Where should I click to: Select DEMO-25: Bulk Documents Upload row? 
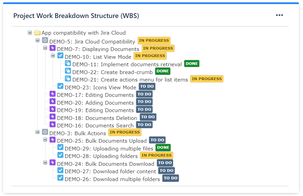click(102, 141)
